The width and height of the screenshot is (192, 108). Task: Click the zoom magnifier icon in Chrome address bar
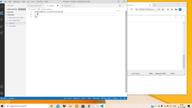click(x=159, y=9)
